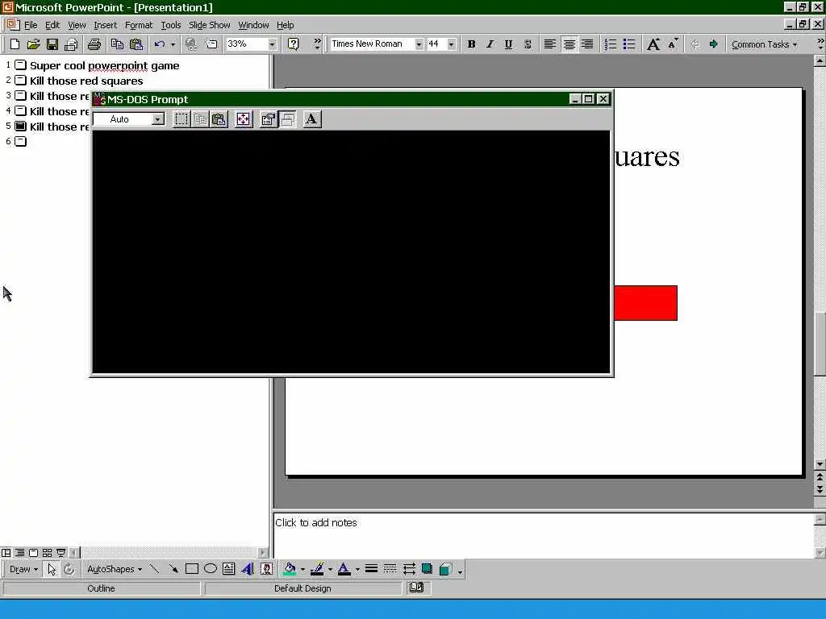Open the Draw menu on drawing toolbar
The image size is (826, 619).
point(23,570)
